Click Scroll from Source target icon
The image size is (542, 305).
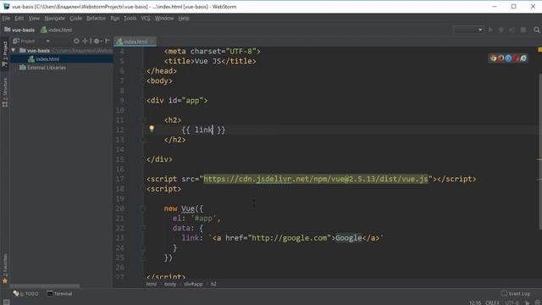click(x=76, y=41)
